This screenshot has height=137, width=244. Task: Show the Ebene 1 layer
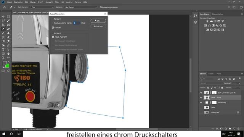pyautogui.click(x=201, y=107)
